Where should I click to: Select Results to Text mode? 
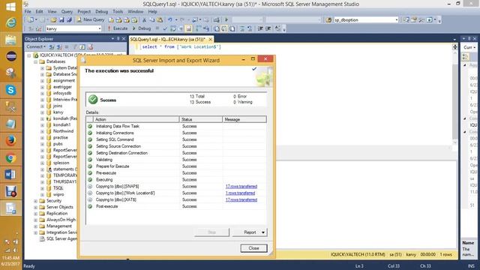pos(217,28)
